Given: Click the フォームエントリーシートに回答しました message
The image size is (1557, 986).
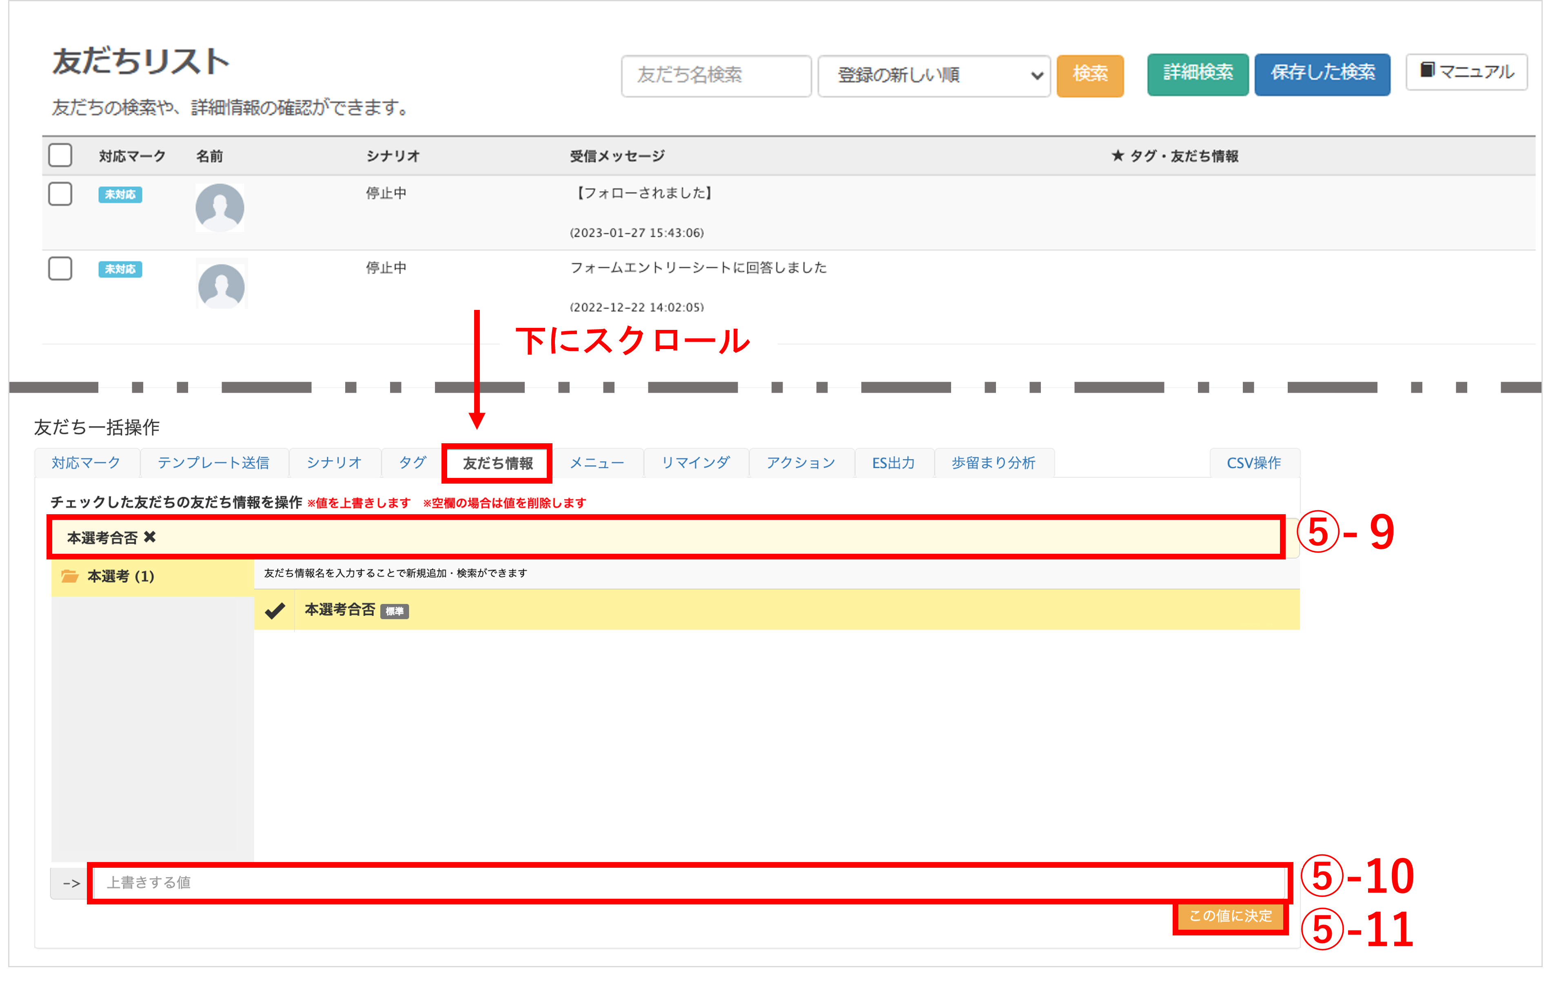Looking at the screenshot, I should [698, 268].
